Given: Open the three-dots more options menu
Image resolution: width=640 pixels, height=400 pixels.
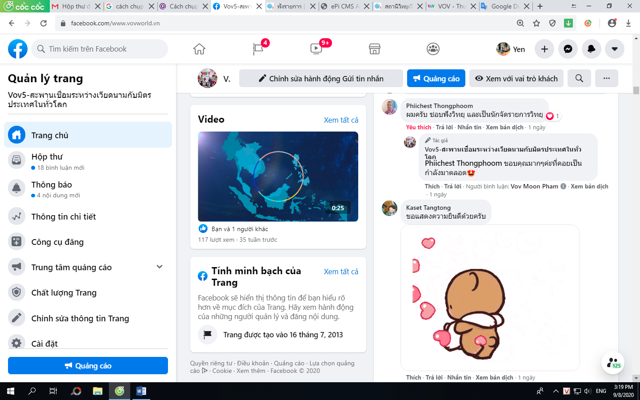Looking at the screenshot, I should [606, 78].
